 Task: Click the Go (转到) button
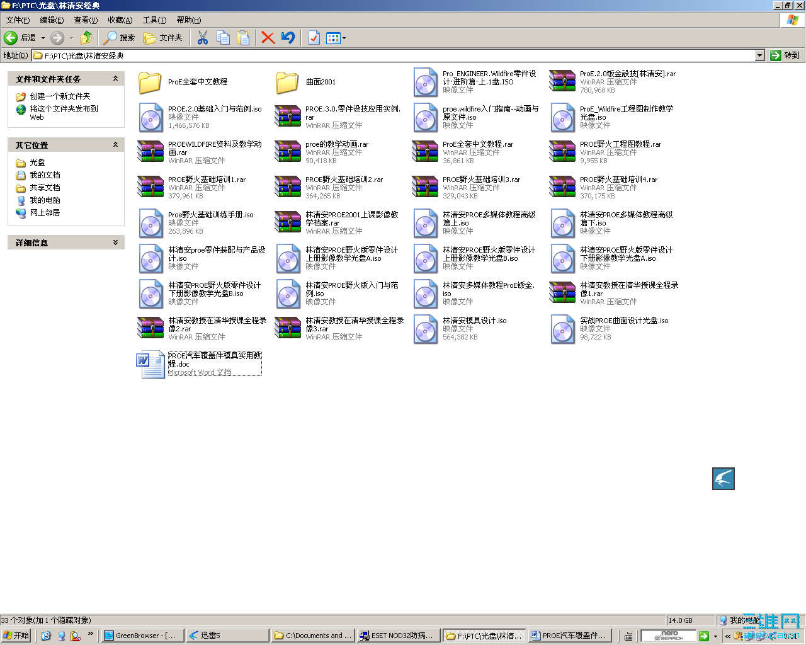point(785,55)
